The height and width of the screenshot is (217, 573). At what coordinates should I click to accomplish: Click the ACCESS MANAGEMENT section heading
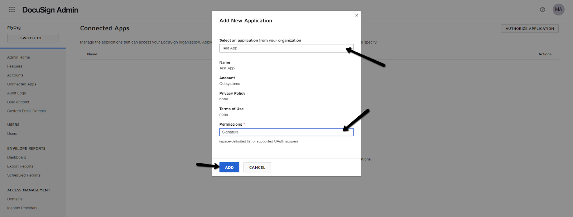click(29, 190)
